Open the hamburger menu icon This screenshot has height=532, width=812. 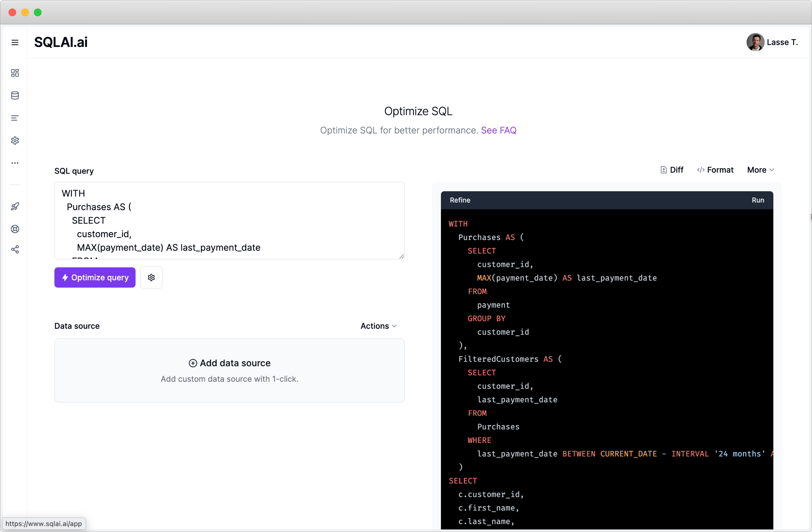pyautogui.click(x=15, y=42)
